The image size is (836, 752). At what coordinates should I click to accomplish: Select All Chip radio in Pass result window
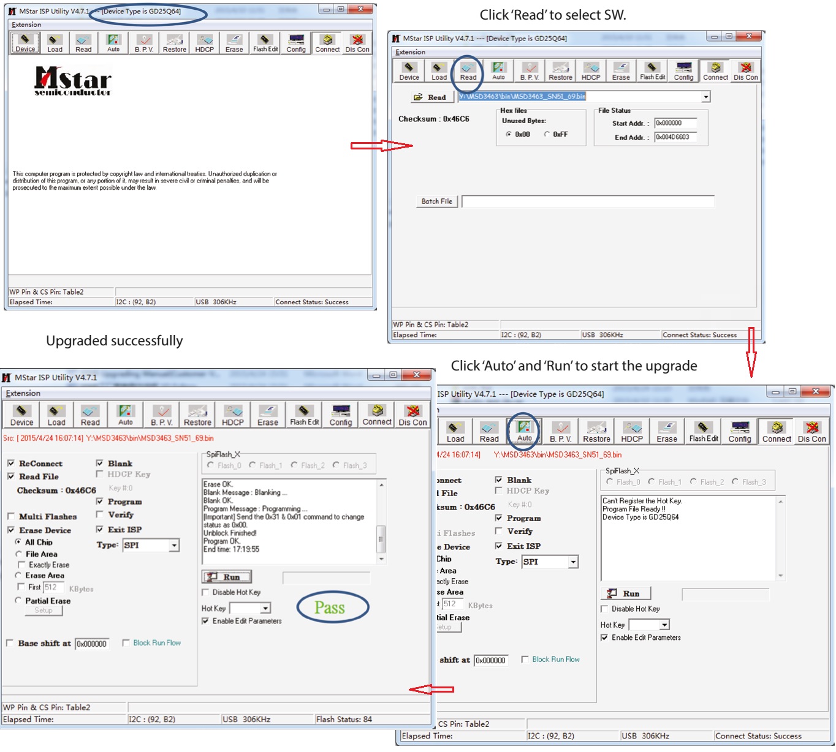(18, 542)
